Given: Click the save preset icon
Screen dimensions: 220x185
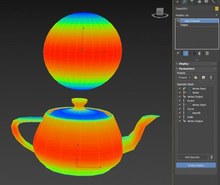Looking at the screenshot, I should coord(203,77).
